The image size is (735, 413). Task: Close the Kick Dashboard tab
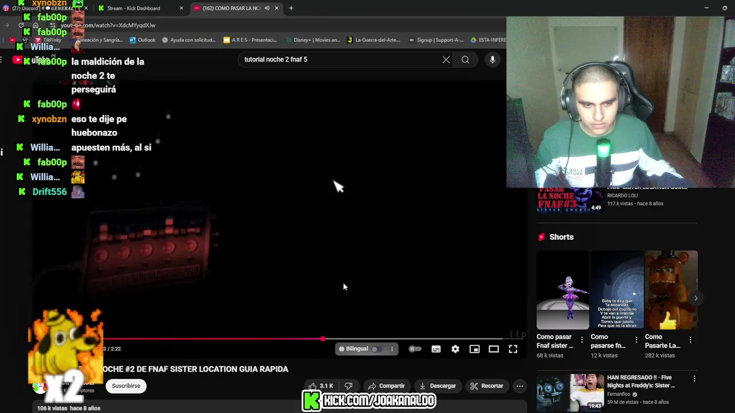click(181, 8)
